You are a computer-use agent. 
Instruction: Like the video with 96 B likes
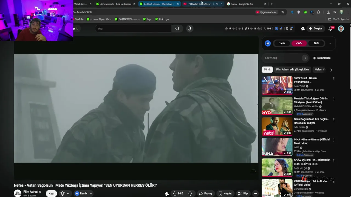(178, 193)
